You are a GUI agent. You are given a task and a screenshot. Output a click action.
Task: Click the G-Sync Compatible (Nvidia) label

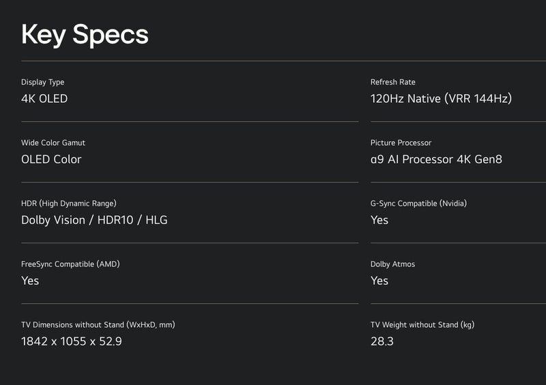[x=418, y=204]
